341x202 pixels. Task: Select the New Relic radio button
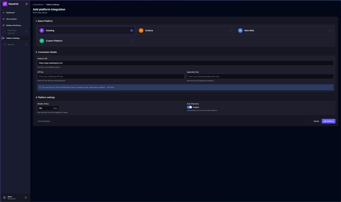pyautogui.click(x=330, y=31)
